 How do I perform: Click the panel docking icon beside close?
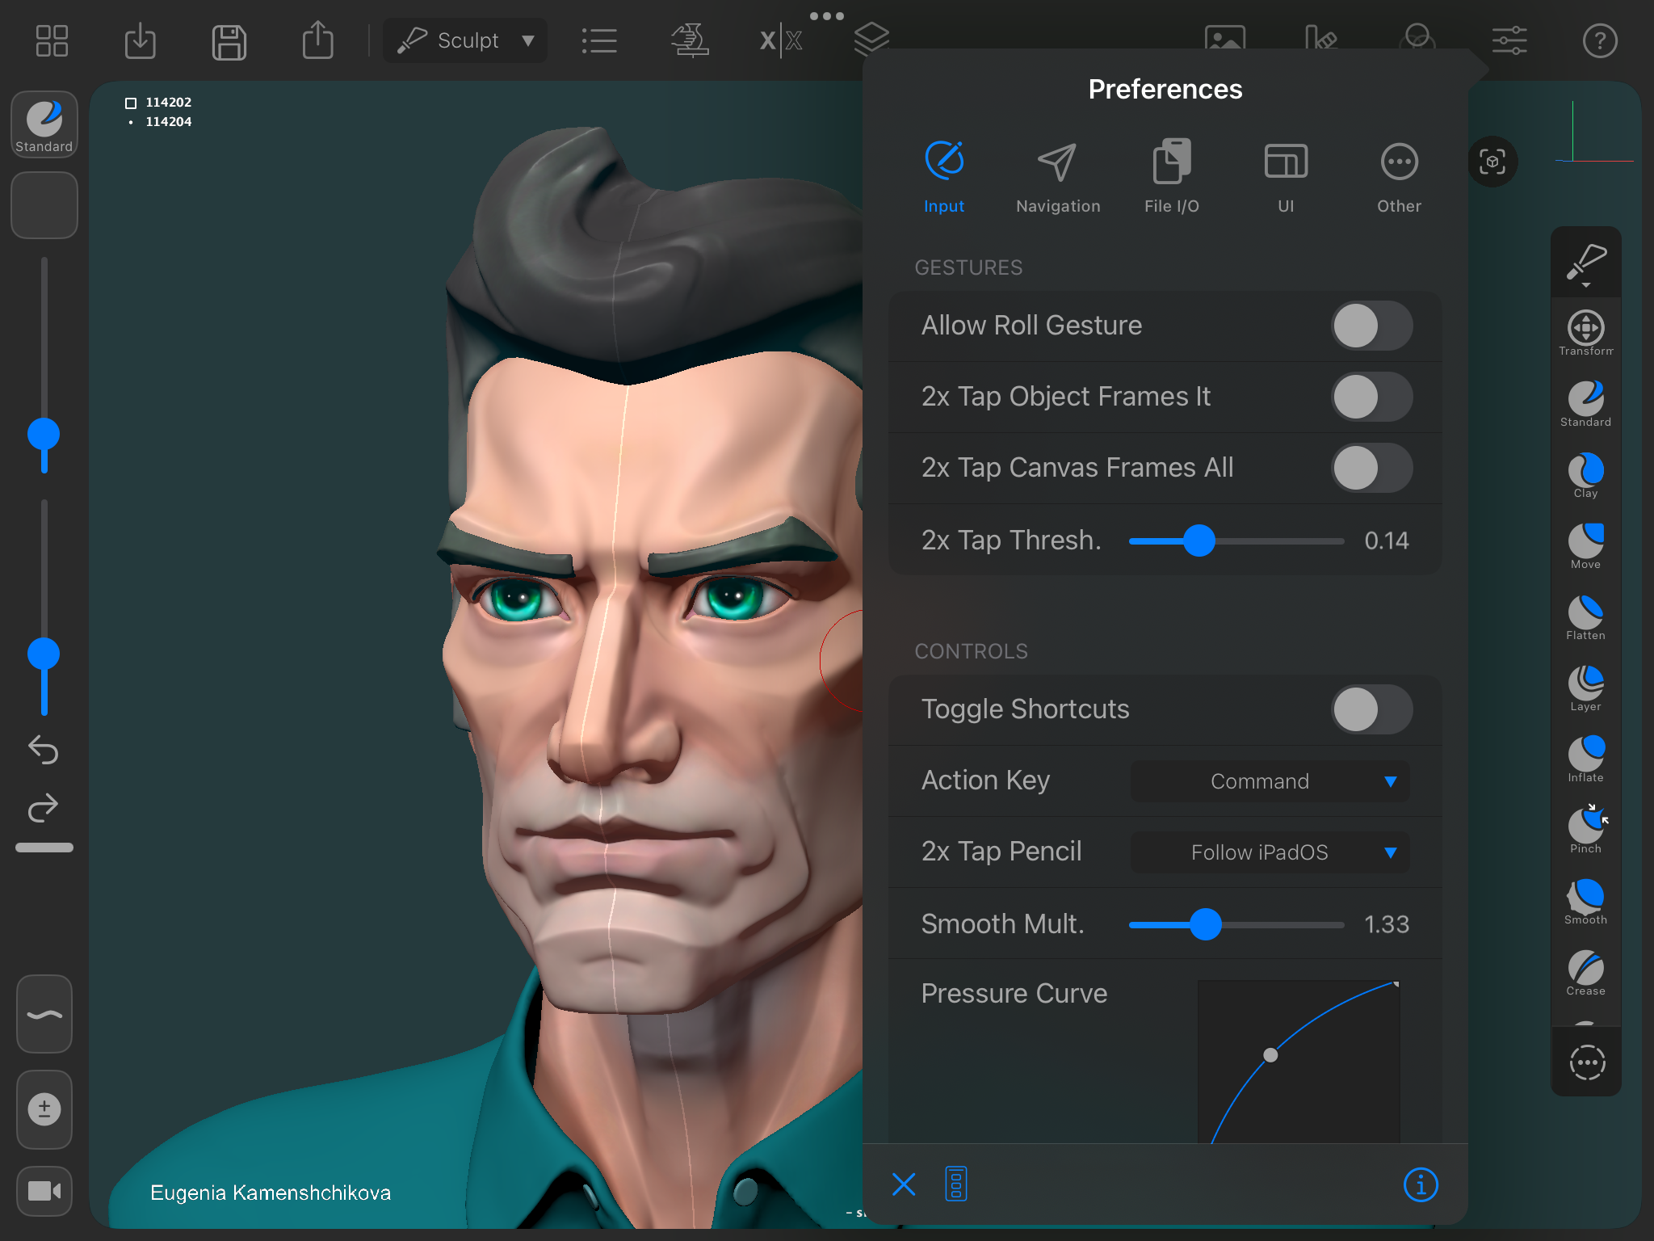pyautogui.click(x=956, y=1184)
